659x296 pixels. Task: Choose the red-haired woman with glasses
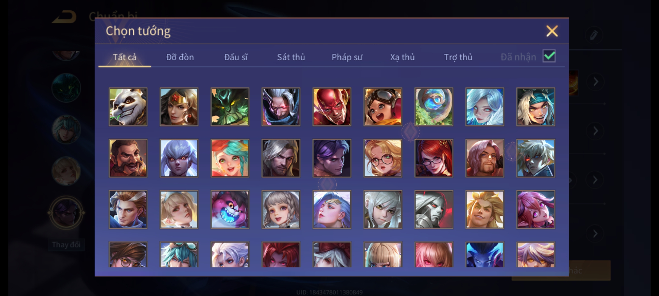point(434,158)
